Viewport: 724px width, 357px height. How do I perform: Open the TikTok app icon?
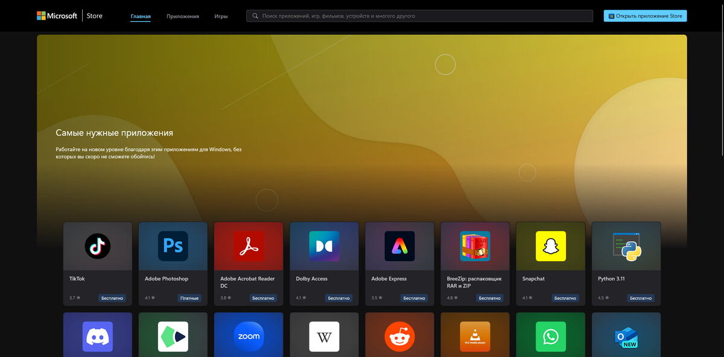coord(98,246)
